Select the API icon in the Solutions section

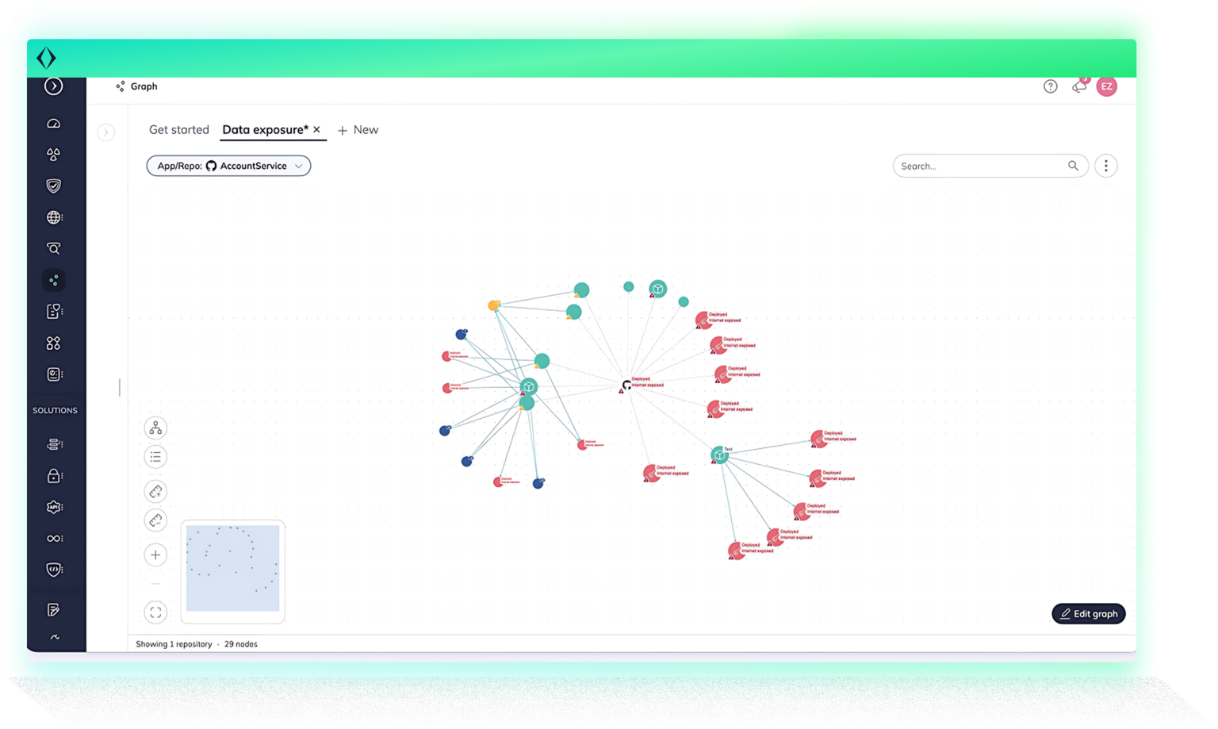[53, 507]
